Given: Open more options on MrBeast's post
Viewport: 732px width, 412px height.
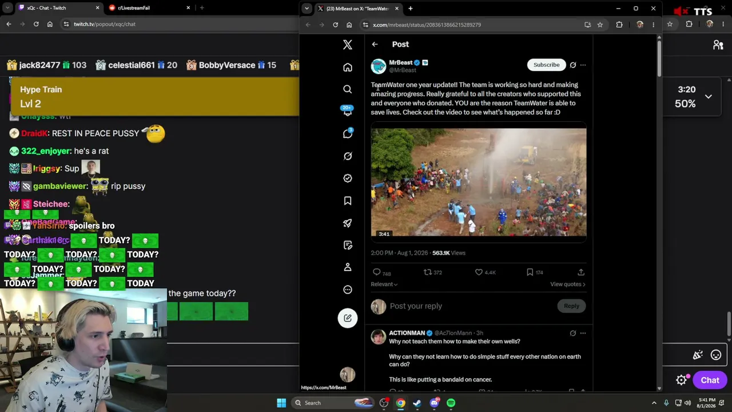Looking at the screenshot, I should [x=583, y=65].
